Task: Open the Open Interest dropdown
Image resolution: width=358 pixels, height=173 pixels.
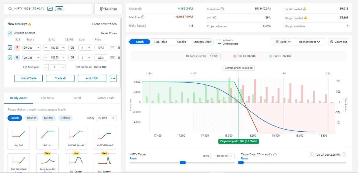Action: [x=310, y=42]
